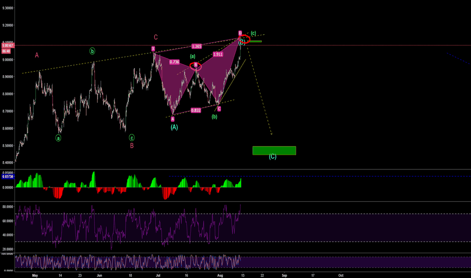Click the 40.0000 RSI axis label

pyautogui.click(x=8, y=235)
